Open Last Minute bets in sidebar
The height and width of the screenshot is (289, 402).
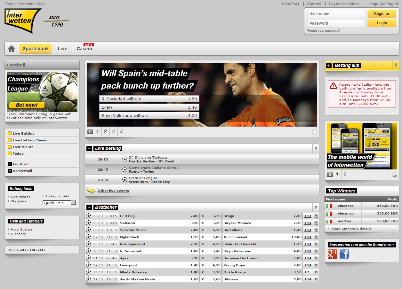pos(23,147)
